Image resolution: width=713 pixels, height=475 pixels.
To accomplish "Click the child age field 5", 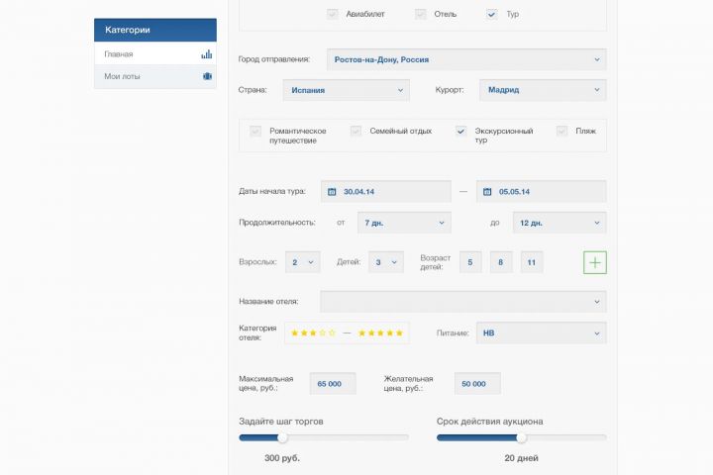I will tap(470, 262).
